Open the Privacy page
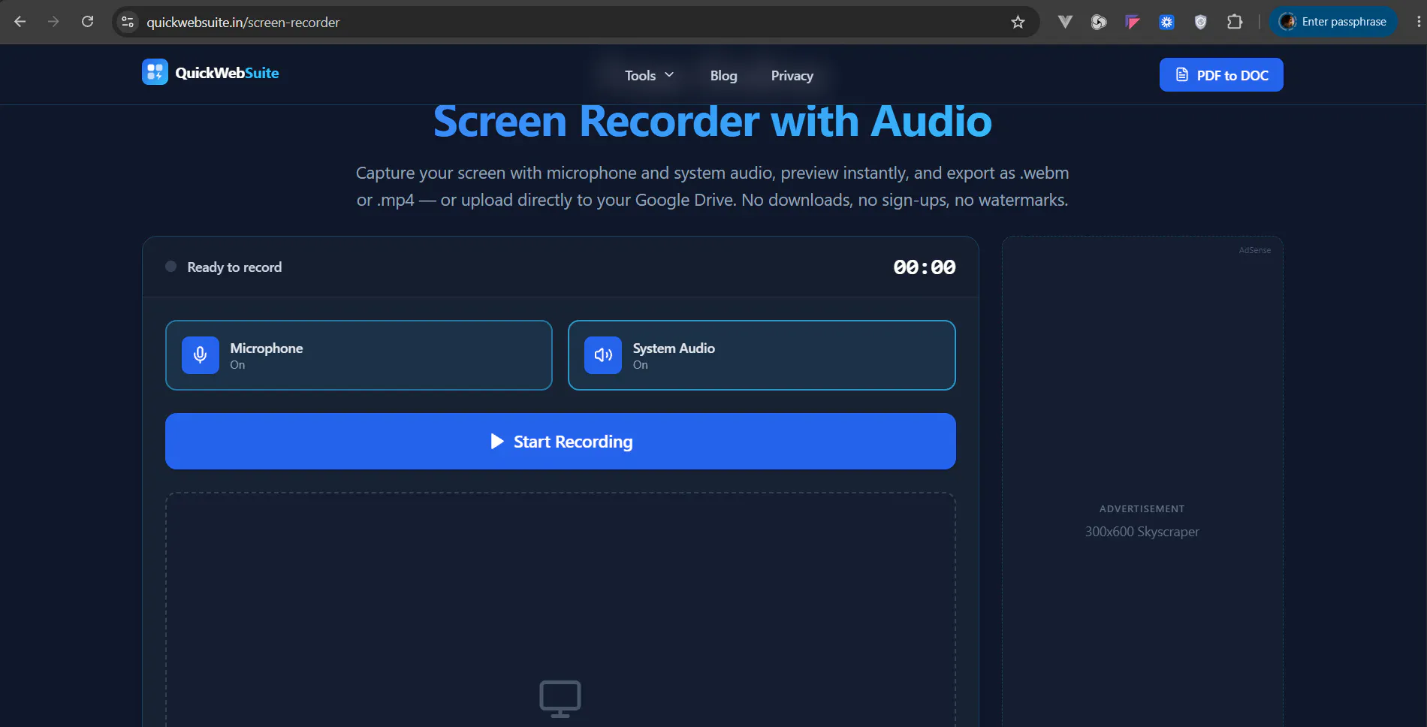The height and width of the screenshot is (727, 1427). 792,75
